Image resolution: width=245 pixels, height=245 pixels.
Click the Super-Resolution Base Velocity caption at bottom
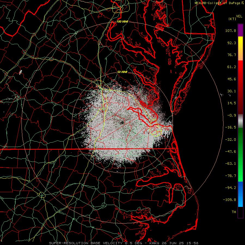click(124, 243)
